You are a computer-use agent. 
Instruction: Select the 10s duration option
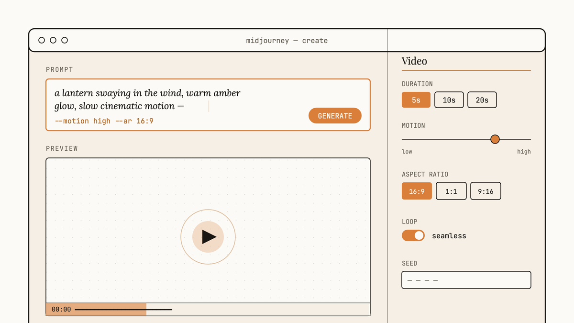click(449, 100)
